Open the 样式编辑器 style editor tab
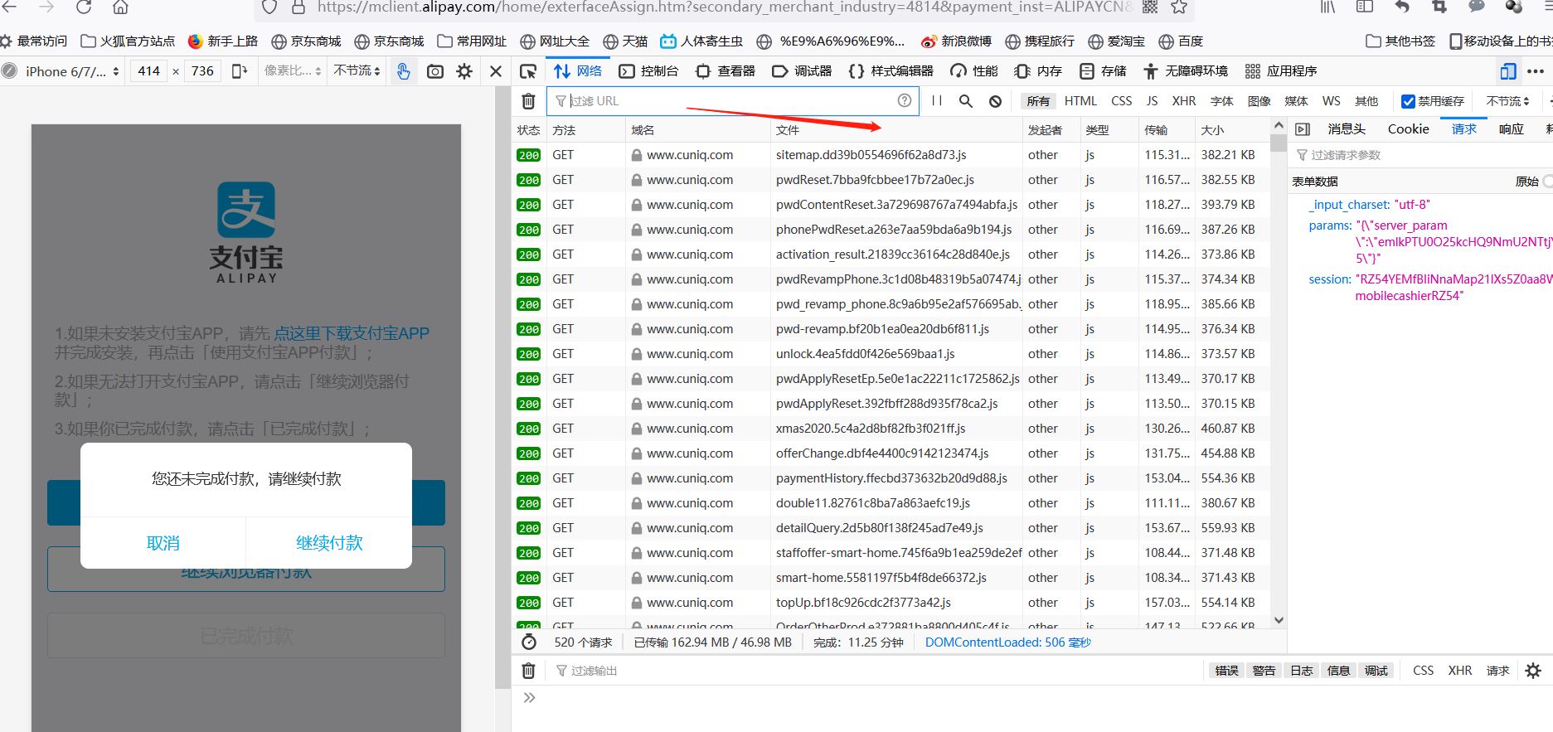Viewport: 1553px width, 732px height. pos(891,71)
